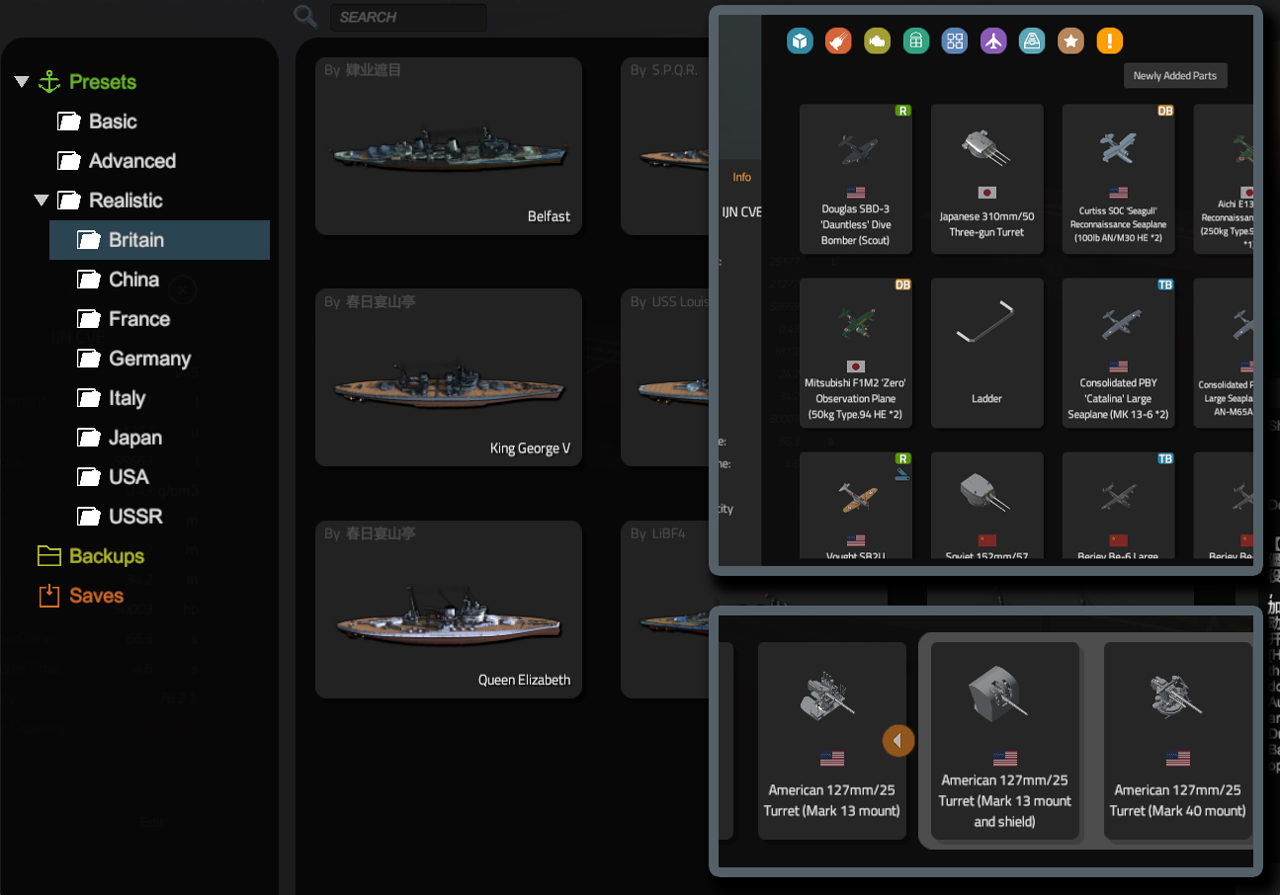The height and width of the screenshot is (895, 1280).
Task: Collapse the Realistic folder
Action: pos(42,201)
